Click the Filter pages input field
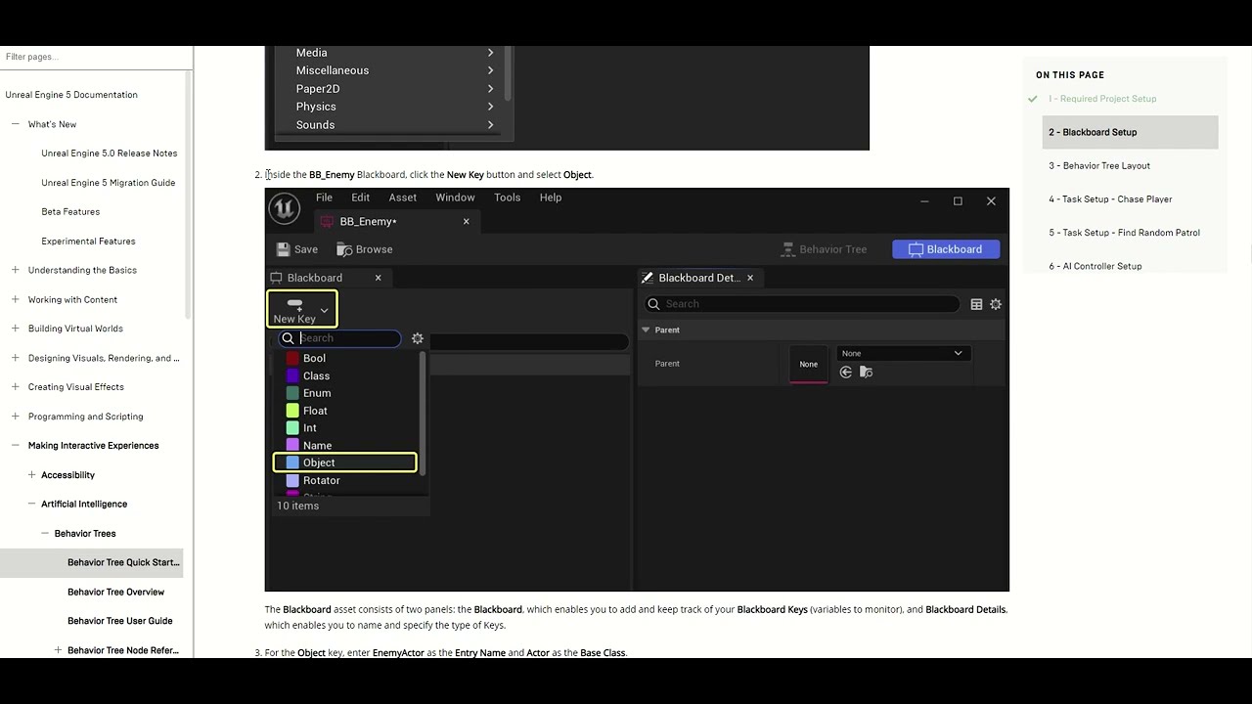The image size is (1252, 704). pos(96,57)
